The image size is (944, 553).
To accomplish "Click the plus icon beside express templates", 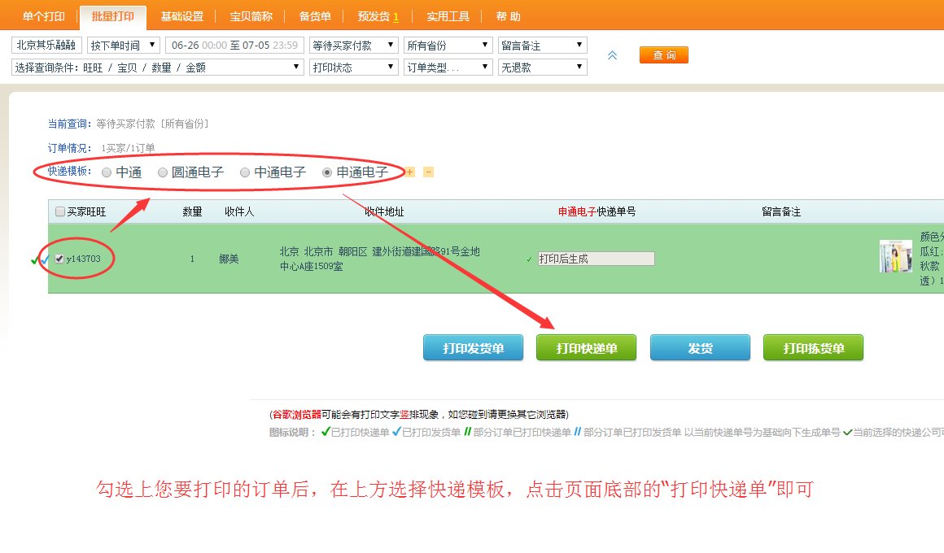I will click(x=410, y=172).
